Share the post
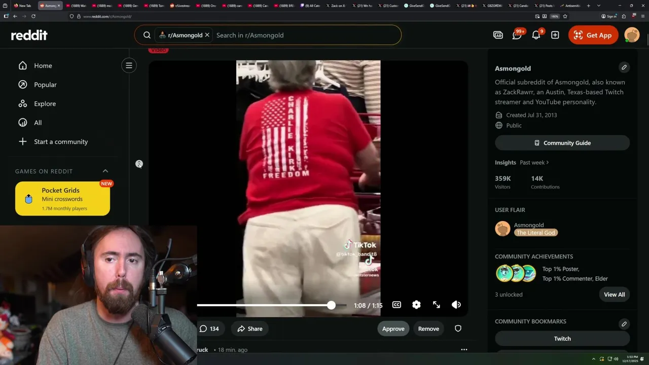This screenshot has width=649, height=365. pyautogui.click(x=250, y=328)
